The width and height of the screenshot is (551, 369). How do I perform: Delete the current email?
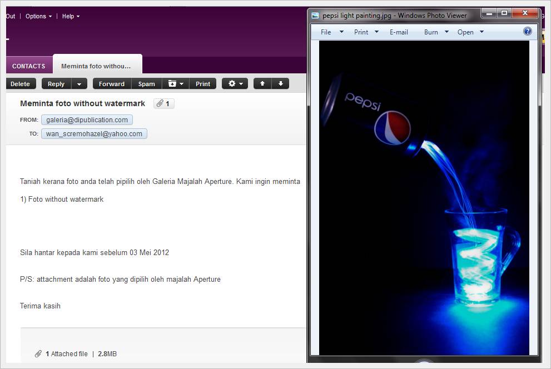pyautogui.click(x=21, y=83)
